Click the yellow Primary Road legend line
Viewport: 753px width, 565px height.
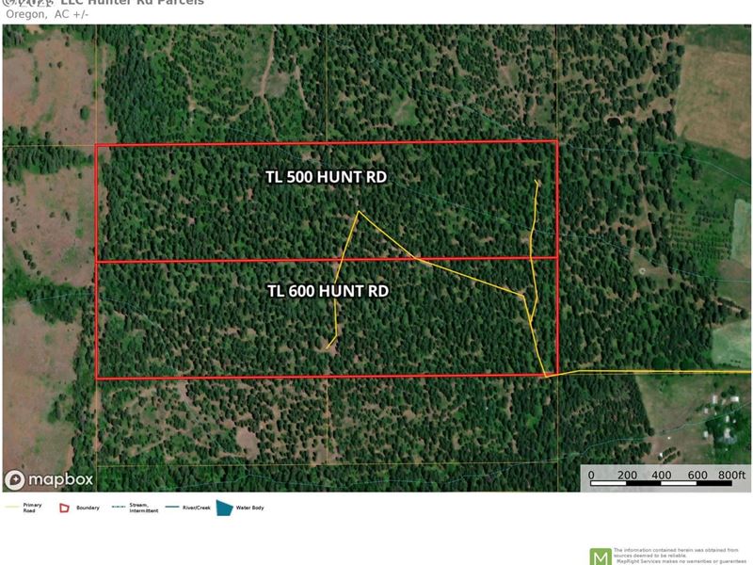[x=12, y=508]
